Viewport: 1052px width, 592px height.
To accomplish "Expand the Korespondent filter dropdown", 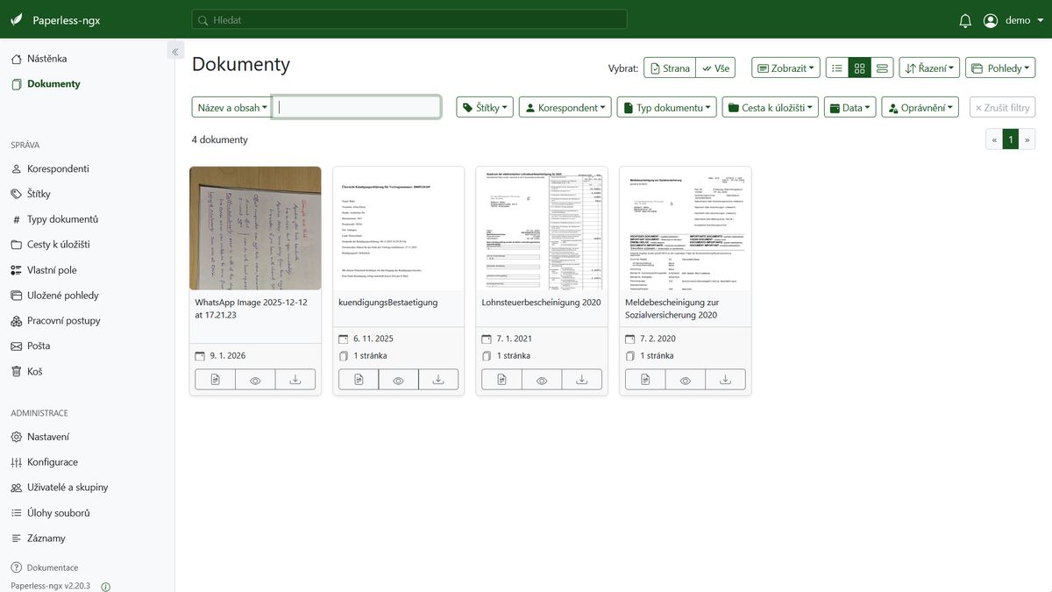I will (x=565, y=108).
